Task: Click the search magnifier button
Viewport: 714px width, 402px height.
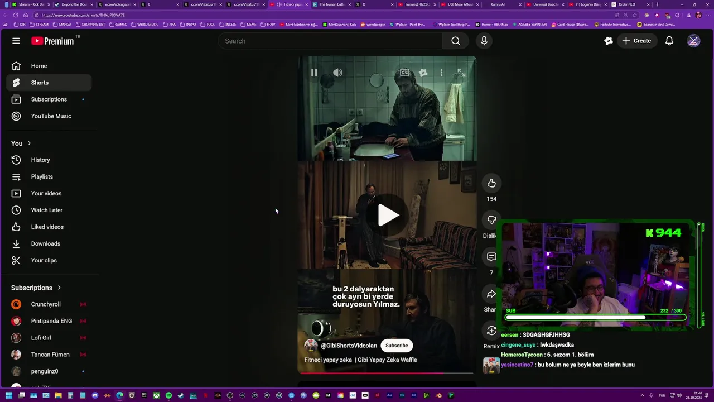Action: pyautogui.click(x=456, y=41)
